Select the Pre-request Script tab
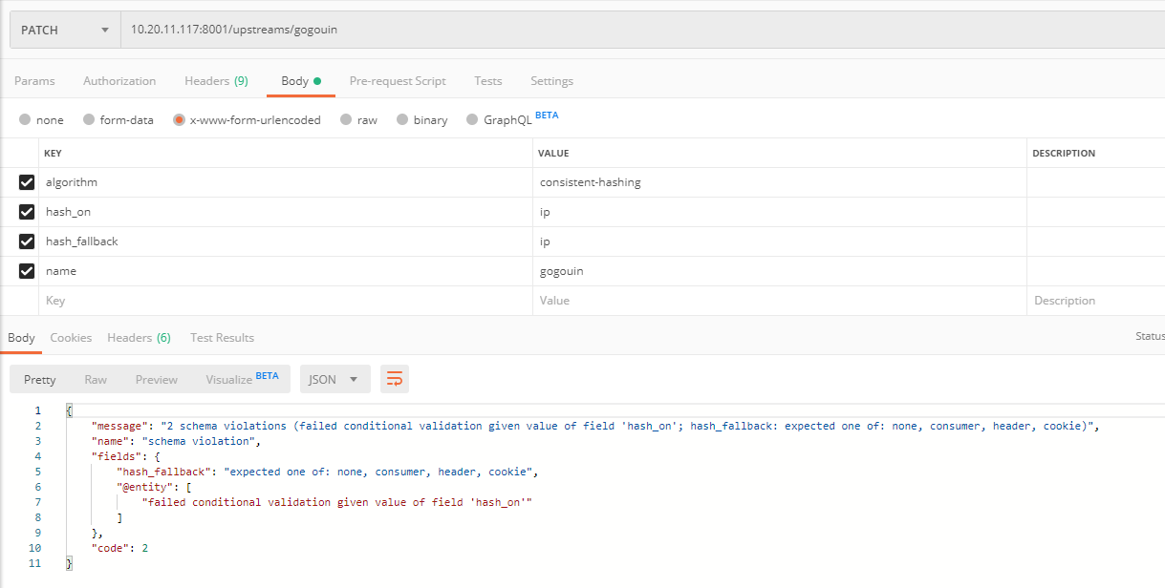This screenshot has width=1165, height=588. tap(398, 81)
